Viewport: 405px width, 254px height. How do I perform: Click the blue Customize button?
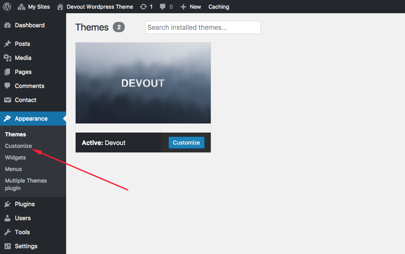point(186,142)
